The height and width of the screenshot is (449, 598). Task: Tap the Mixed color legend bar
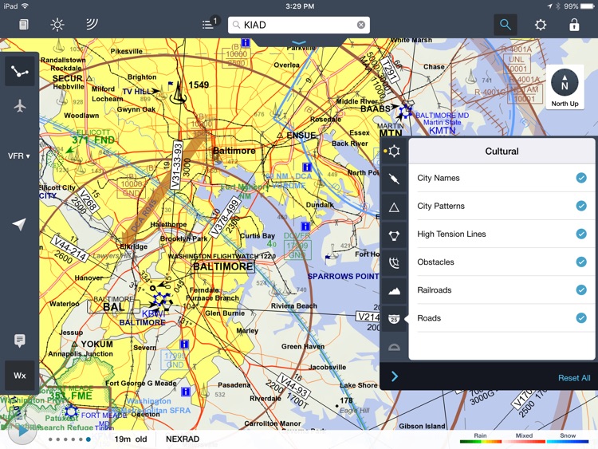click(524, 442)
